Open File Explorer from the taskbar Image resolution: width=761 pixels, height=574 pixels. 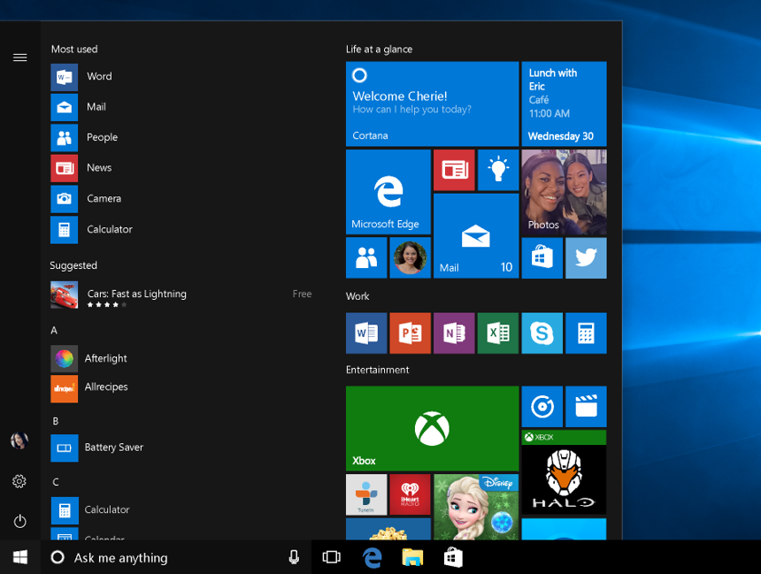pos(412,557)
